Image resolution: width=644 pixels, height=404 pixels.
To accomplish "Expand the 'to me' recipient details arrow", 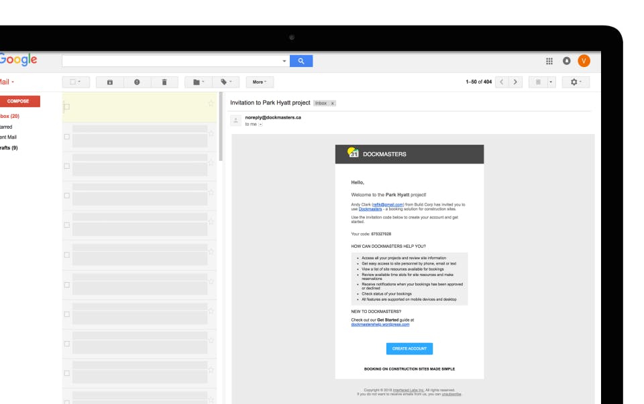I will tap(260, 124).
